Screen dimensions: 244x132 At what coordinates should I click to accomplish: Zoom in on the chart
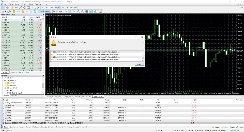pos(78,11)
